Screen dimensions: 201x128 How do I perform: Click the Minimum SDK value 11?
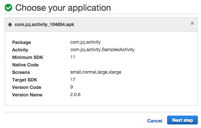[x=73, y=57]
